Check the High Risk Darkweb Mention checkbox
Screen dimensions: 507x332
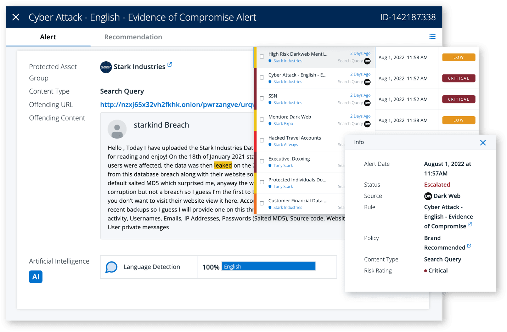[x=262, y=56]
